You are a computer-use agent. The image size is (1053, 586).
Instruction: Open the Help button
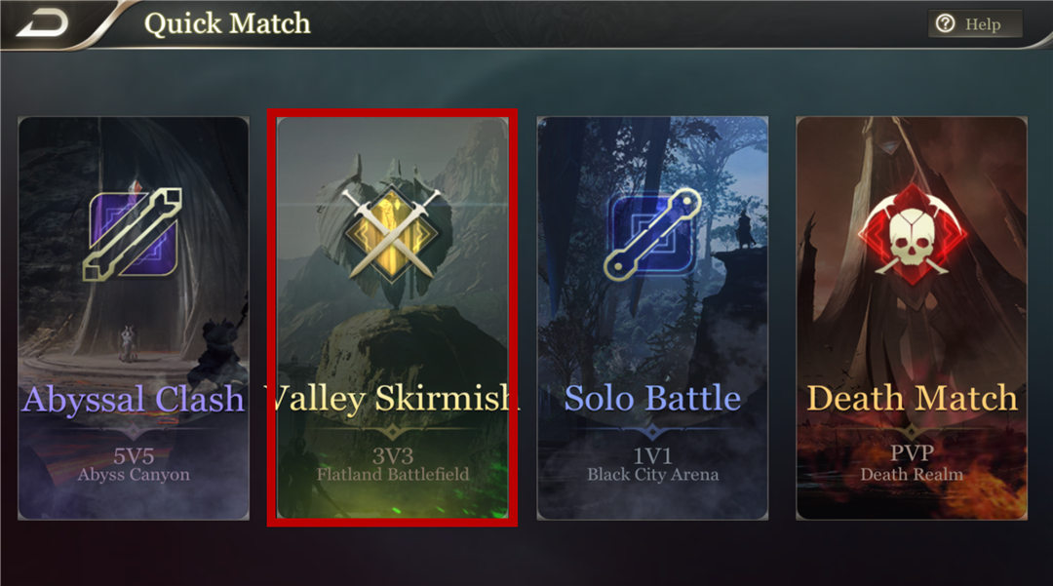coord(976,24)
